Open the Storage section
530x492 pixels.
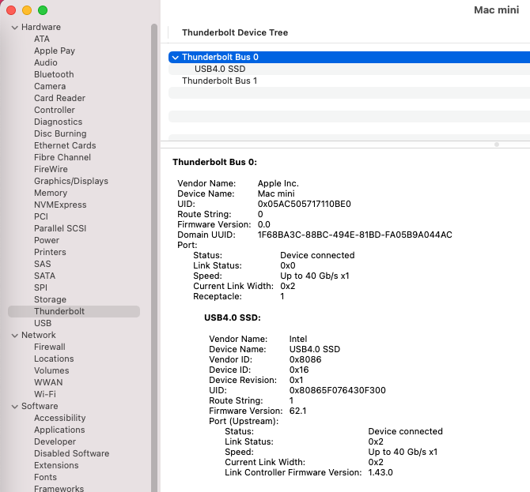pos(50,299)
